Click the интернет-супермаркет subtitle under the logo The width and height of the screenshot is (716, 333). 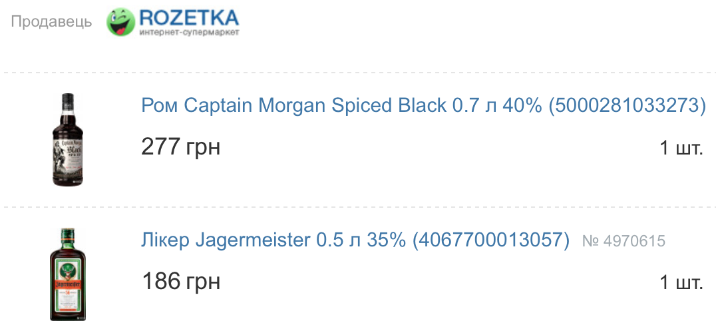click(189, 33)
